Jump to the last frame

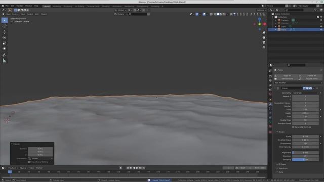pyautogui.click(x=144, y=168)
